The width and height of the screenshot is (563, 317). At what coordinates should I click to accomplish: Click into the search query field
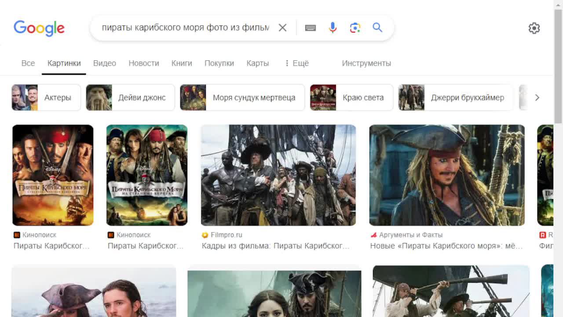click(185, 28)
